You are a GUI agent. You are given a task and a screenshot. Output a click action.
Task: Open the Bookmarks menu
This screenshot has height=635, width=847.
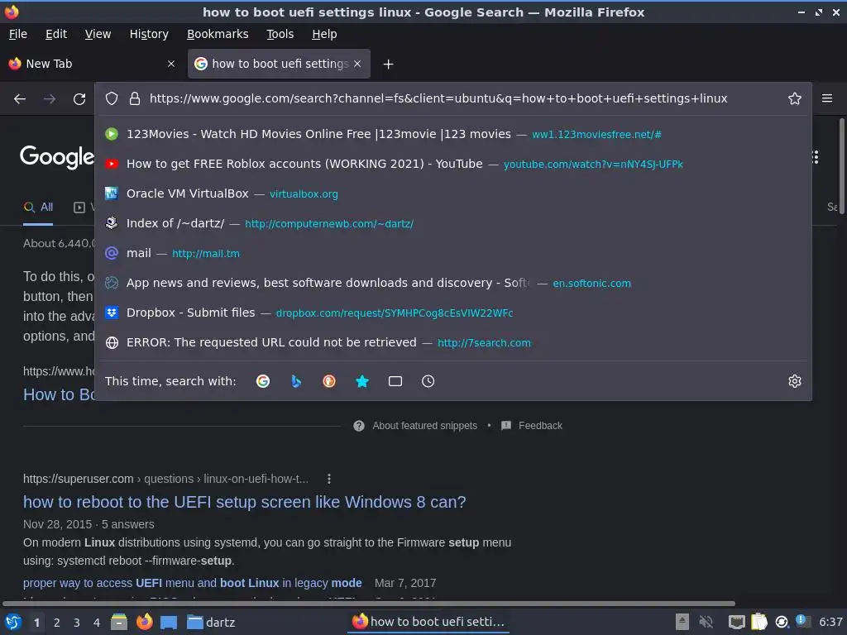218,34
